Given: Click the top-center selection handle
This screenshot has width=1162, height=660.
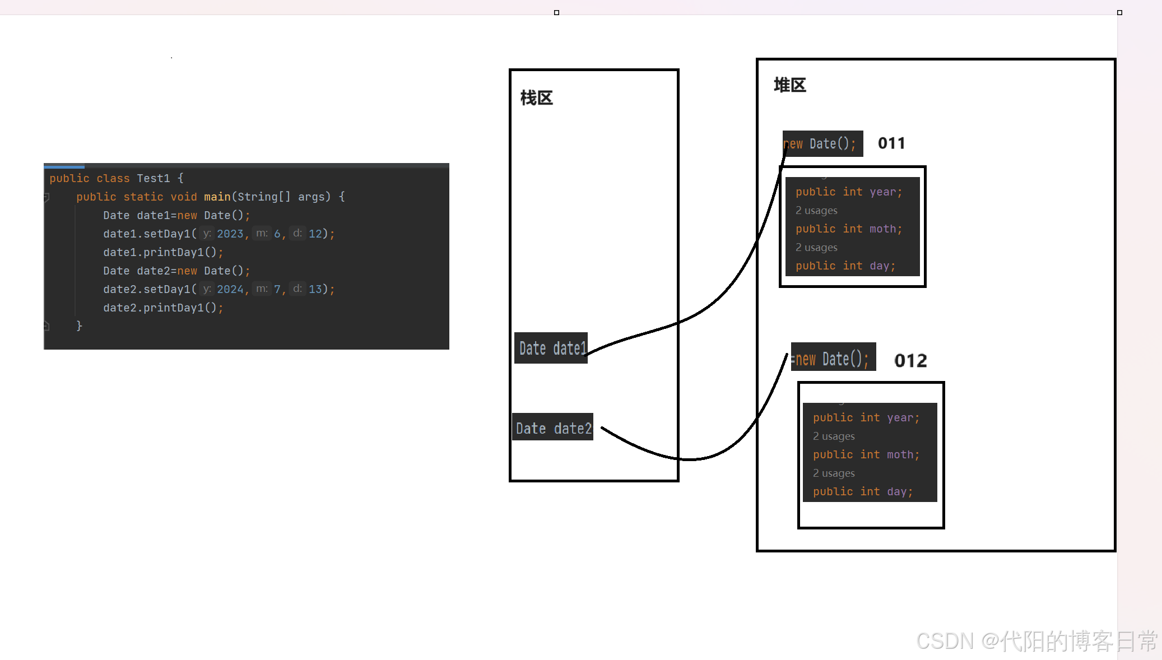Looking at the screenshot, I should pyautogui.click(x=556, y=12).
